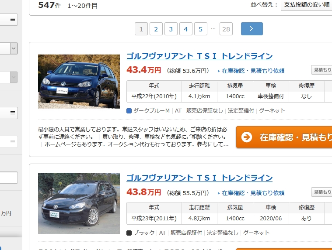The height and width of the screenshot is (250, 332).
Task: Click 車検整備付 inspection cell
Action: pos(271,96)
